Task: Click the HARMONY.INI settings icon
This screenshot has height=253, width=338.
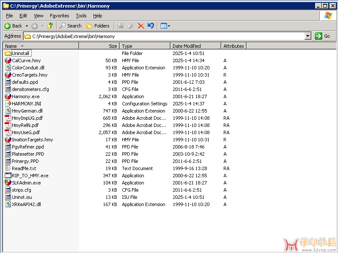Action: (x=8, y=104)
